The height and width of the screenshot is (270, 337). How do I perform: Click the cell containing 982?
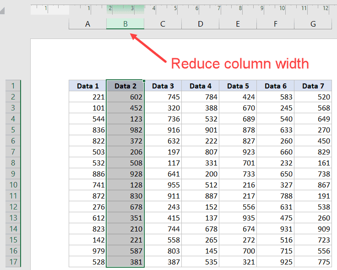[x=125, y=130]
